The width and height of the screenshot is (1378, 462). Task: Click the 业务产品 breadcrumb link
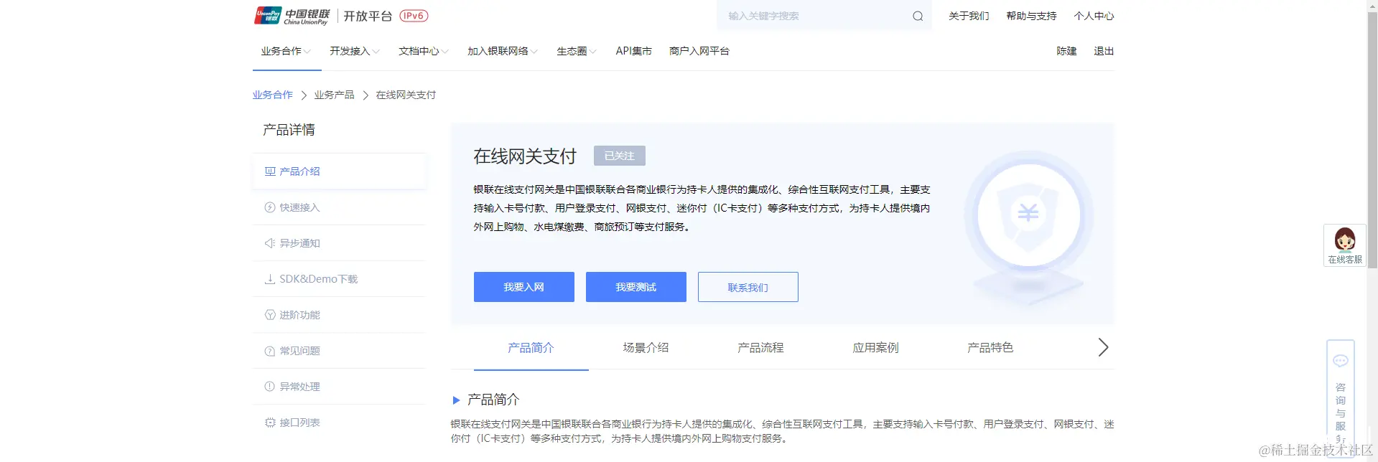click(334, 95)
